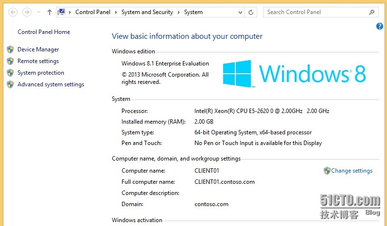Select the System breadcrumb

click(x=193, y=12)
